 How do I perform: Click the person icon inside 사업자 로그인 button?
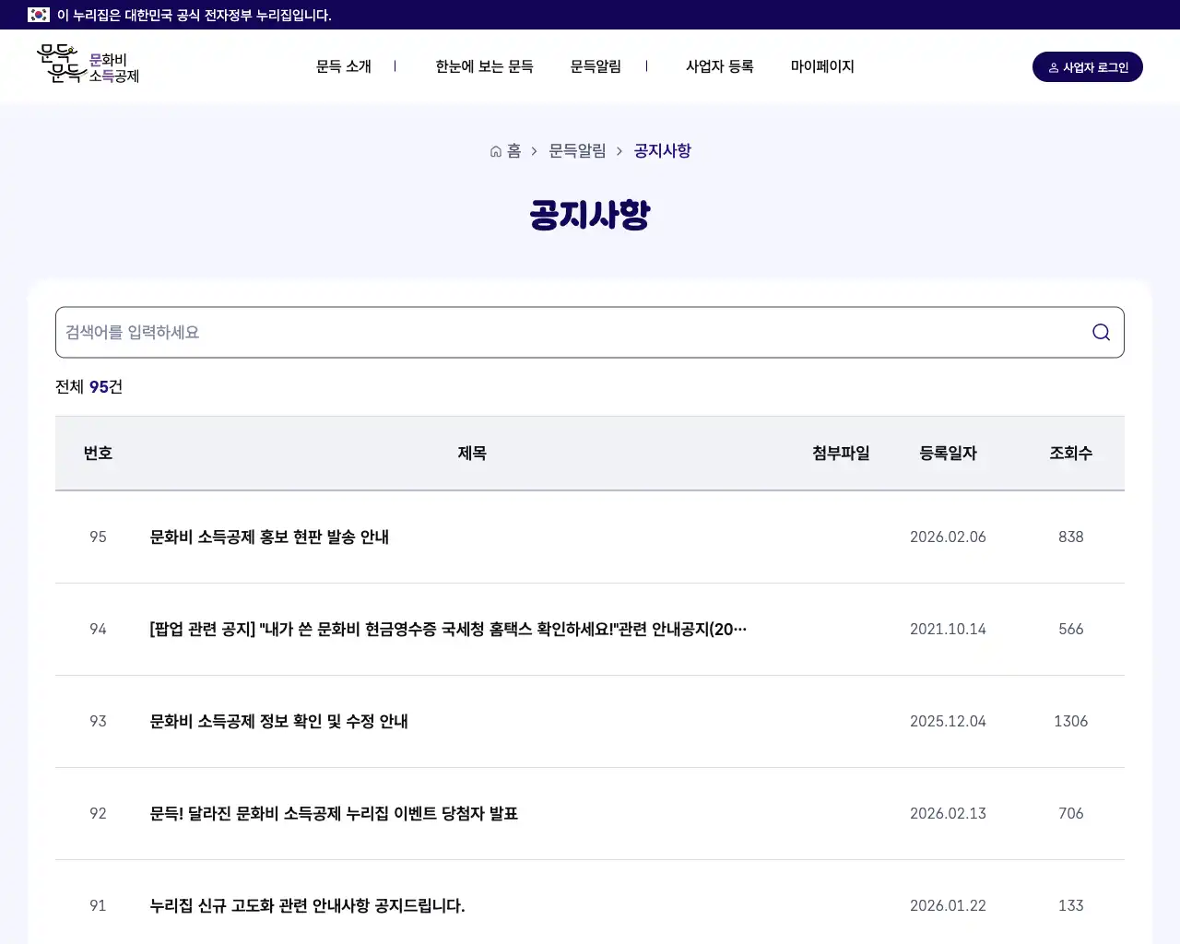1052,66
